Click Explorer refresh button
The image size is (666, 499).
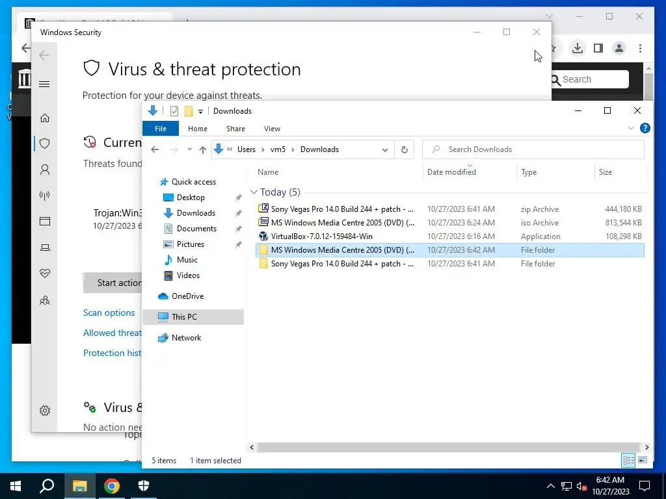(405, 149)
